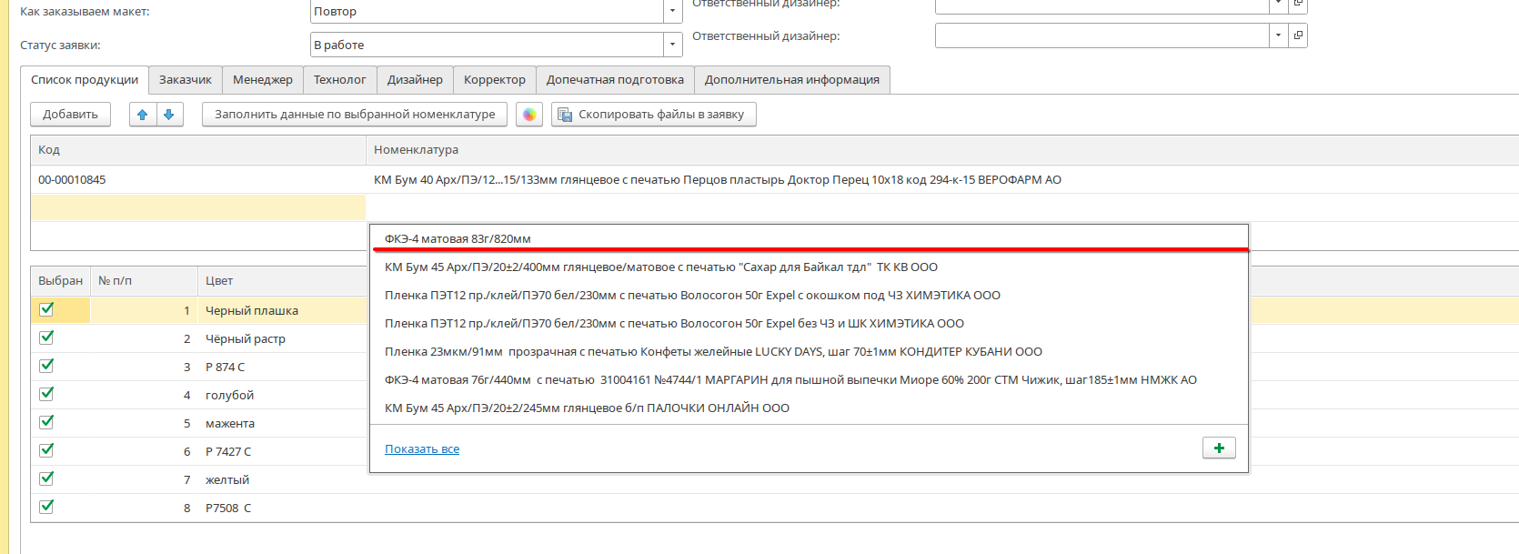Click the move row up arrow icon

[143, 115]
